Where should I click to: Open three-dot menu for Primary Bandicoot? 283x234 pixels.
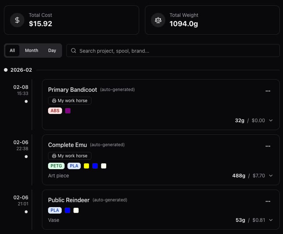coord(268,91)
